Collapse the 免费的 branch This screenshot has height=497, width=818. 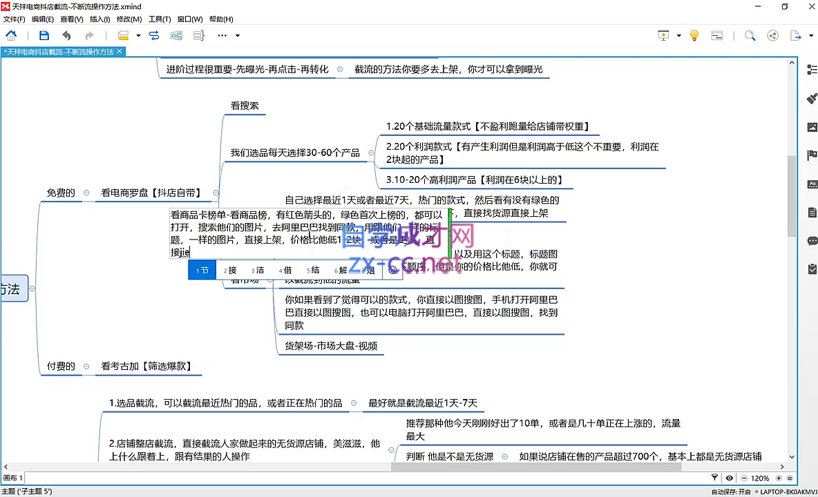click(x=86, y=193)
